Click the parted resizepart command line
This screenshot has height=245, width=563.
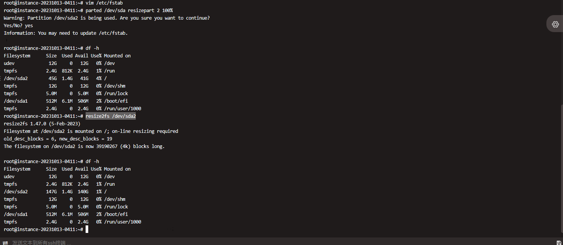pos(129,11)
